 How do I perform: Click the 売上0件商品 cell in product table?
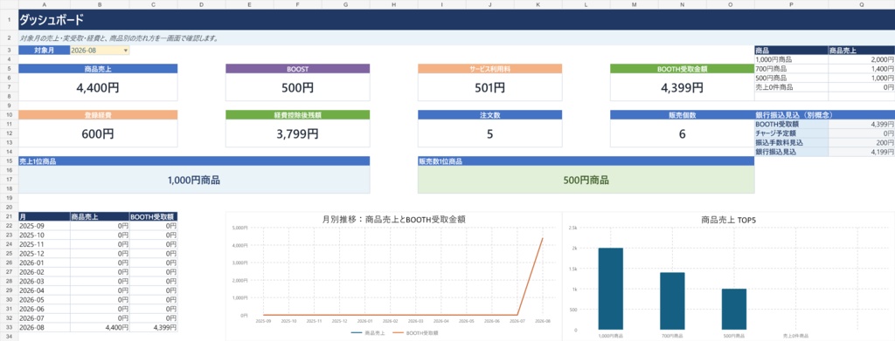point(791,87)
